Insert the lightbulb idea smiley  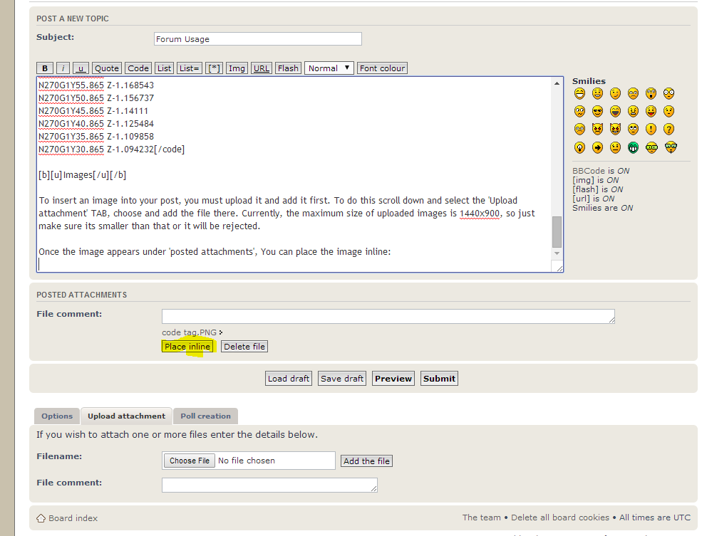579,147
